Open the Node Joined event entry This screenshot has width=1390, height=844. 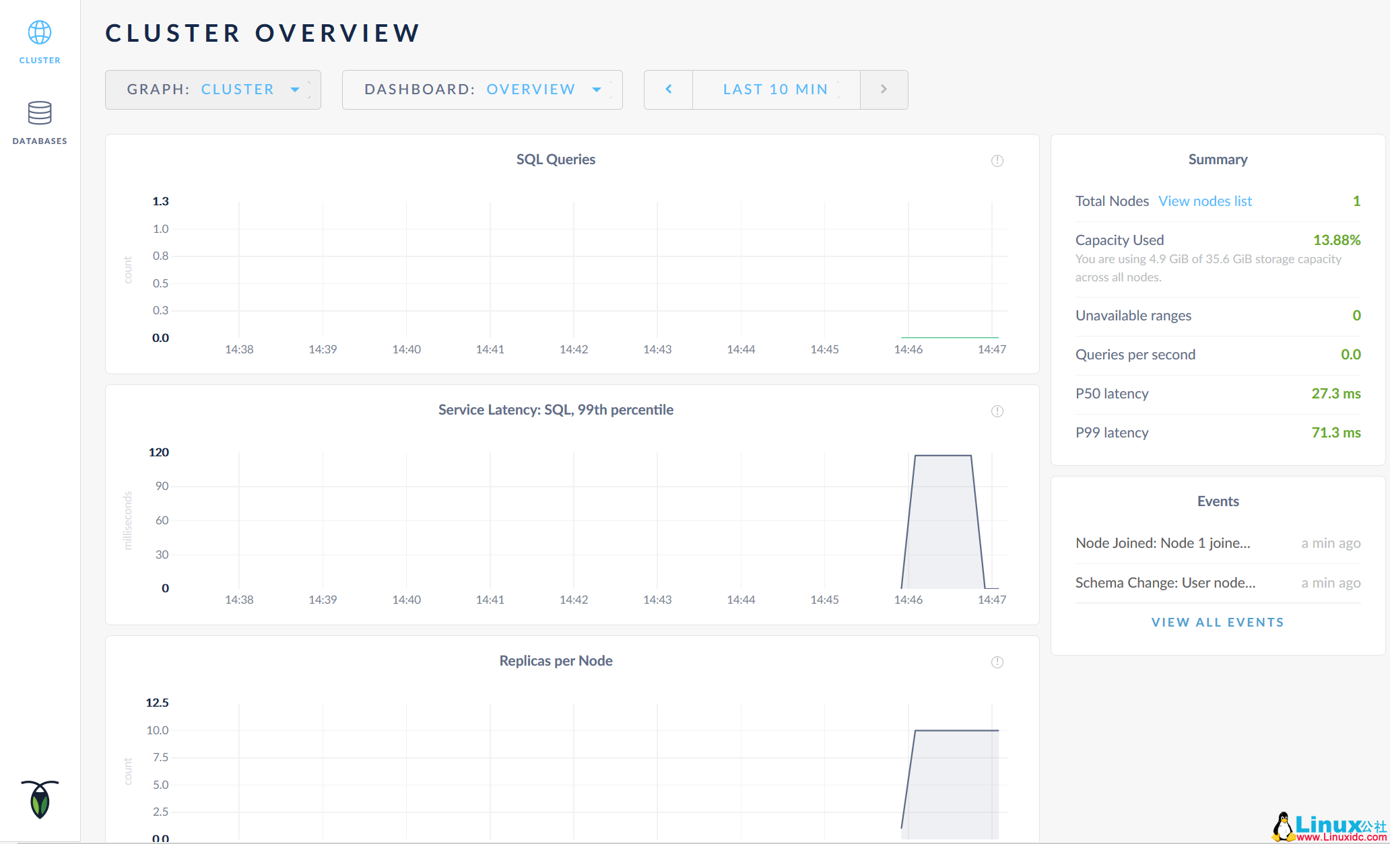[x=1162, y=543]
